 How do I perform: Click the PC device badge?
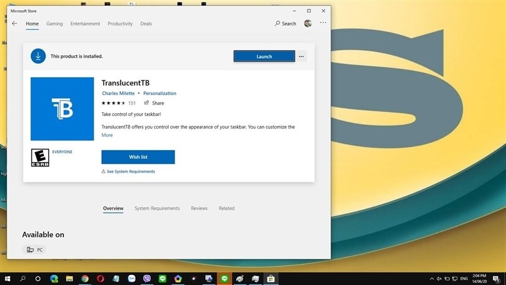point(35,250)
